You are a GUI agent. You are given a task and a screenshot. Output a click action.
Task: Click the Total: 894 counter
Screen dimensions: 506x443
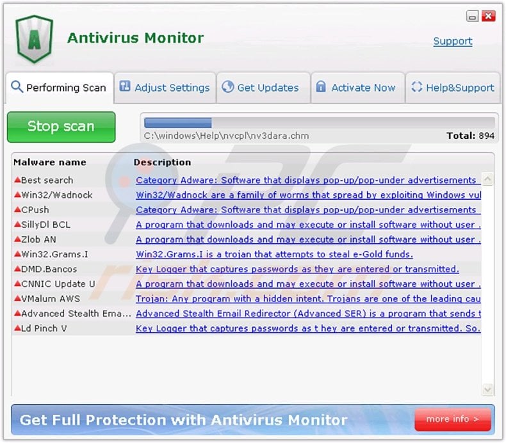tap(470, 136)
